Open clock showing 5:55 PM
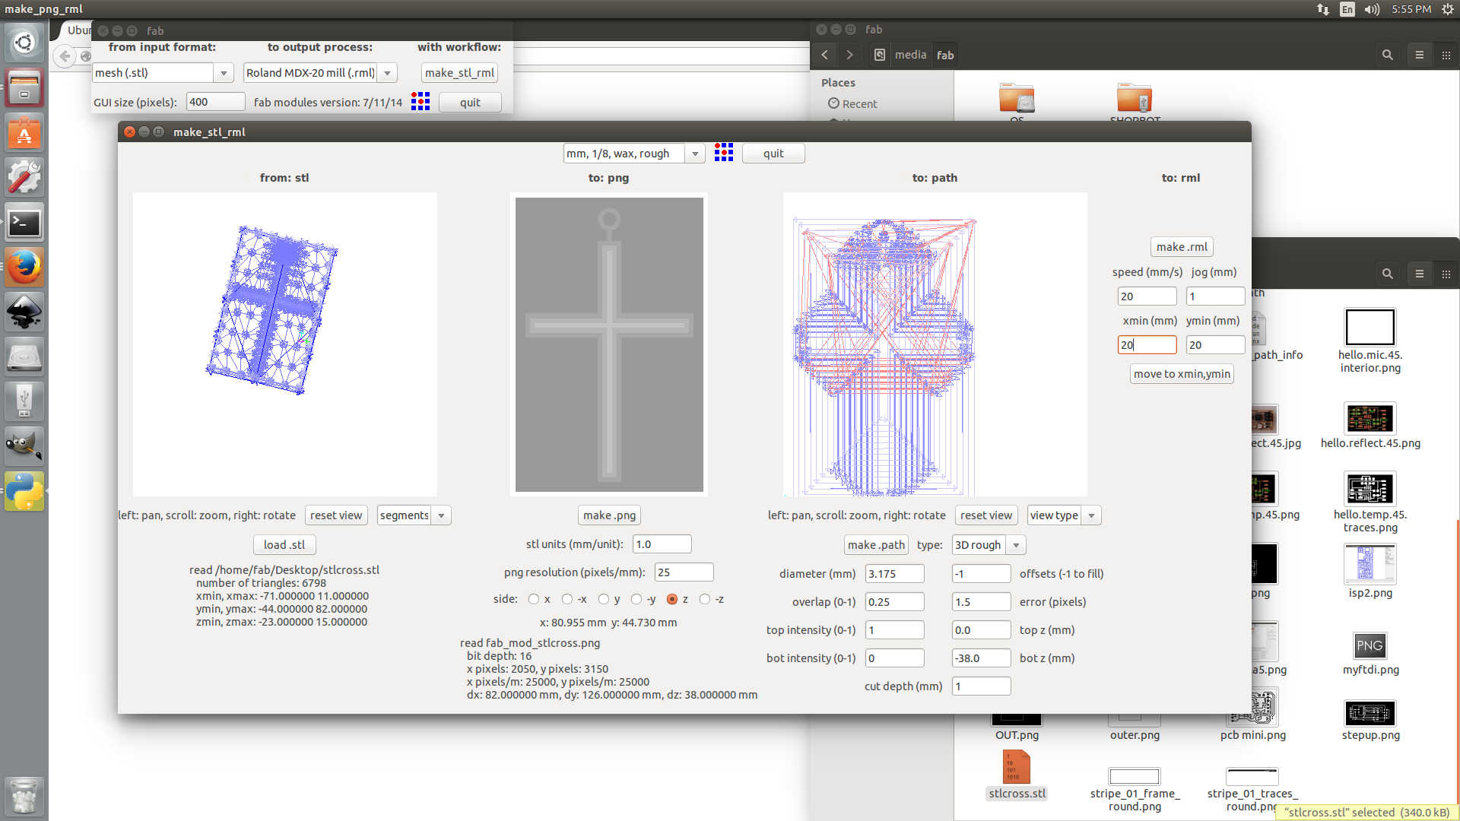1460x821 pixels. (1411, 9)
